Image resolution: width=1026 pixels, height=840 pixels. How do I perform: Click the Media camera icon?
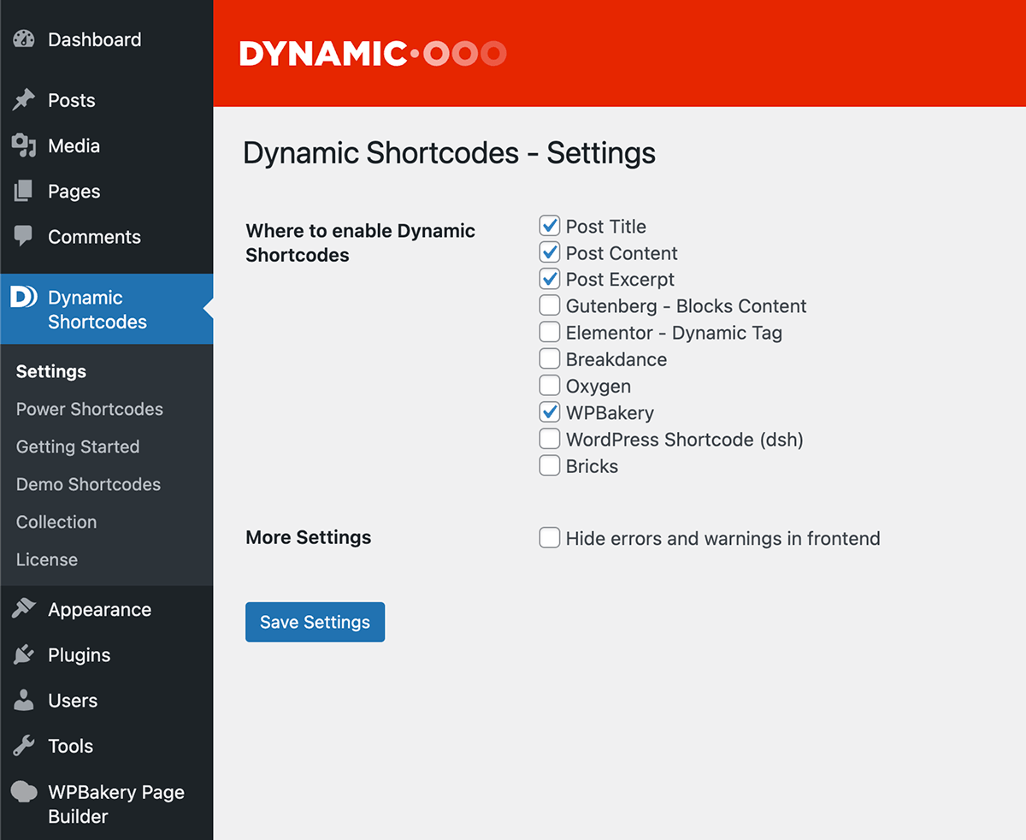[24, 146]
